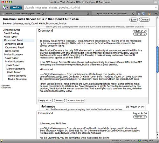Viewport: 159px width, 143px height.
Task: Switch to the Inbox tab
Action: point(23,14)
